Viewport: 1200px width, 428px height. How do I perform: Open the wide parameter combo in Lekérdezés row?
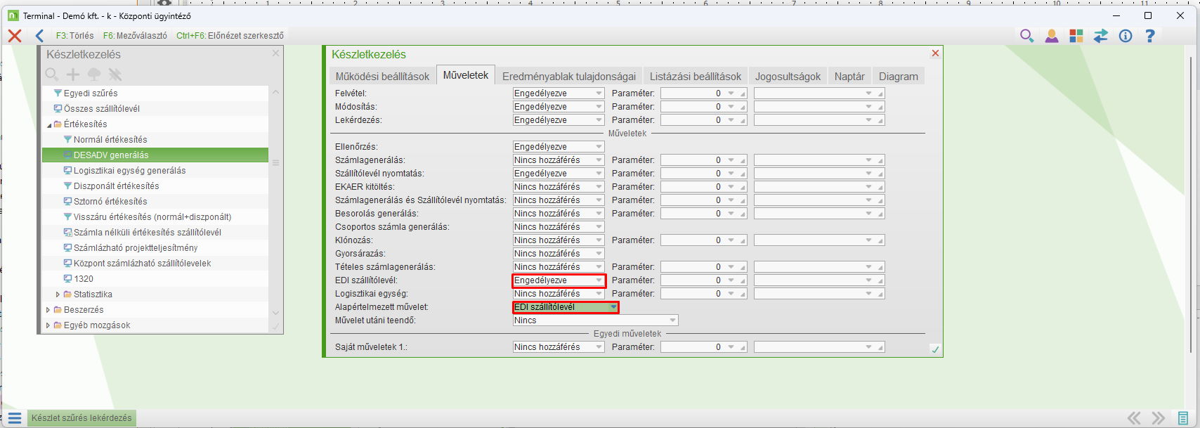coord(819,120)
